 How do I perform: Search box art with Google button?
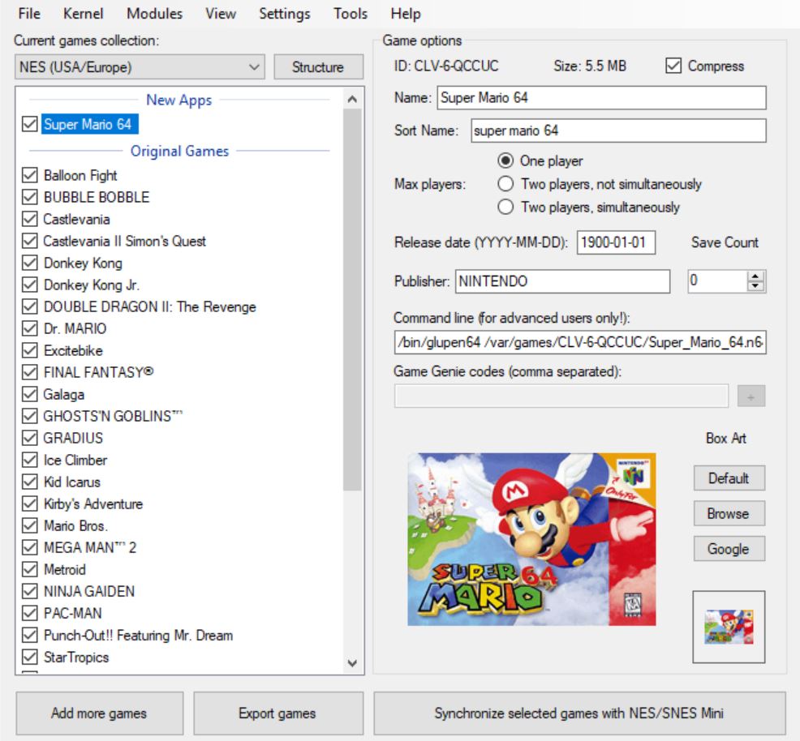point(729,549)
